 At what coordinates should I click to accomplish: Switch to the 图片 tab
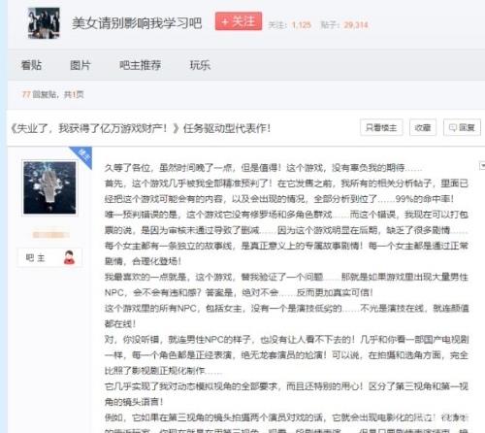tap(81, 65)
